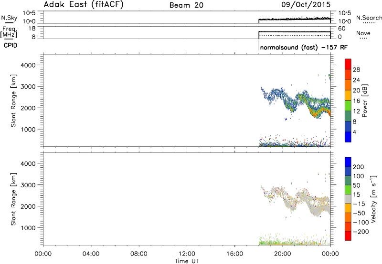The image size is (382, 264).
Task: Click the frequency trace in Freq panel
Action: pos(295,31)
